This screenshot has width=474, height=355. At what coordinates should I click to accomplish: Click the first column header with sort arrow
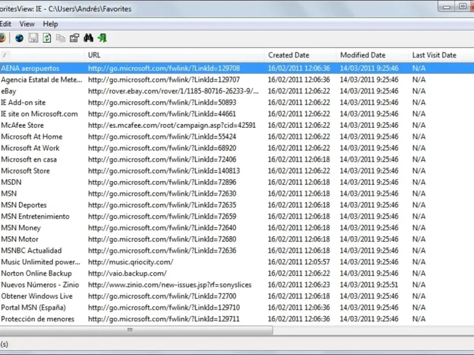pos(42,55)
